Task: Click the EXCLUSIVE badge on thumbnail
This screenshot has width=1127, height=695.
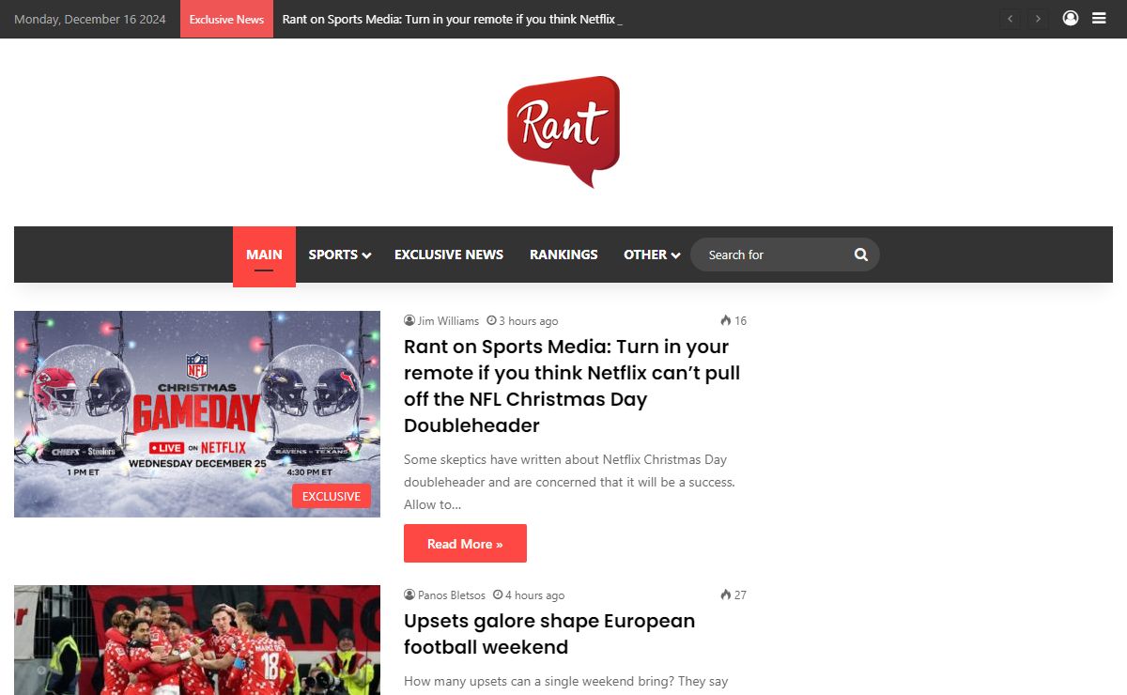Action: pos(332,496)
